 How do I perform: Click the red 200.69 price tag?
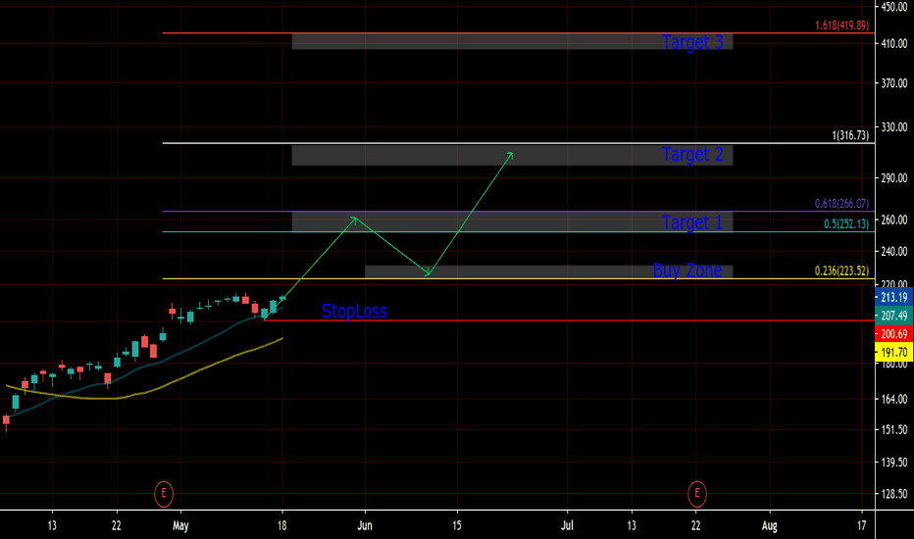coord(893,334)
